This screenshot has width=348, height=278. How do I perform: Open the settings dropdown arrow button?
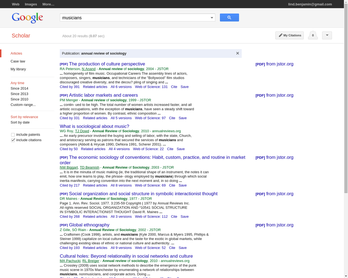[x=327, y=35]
